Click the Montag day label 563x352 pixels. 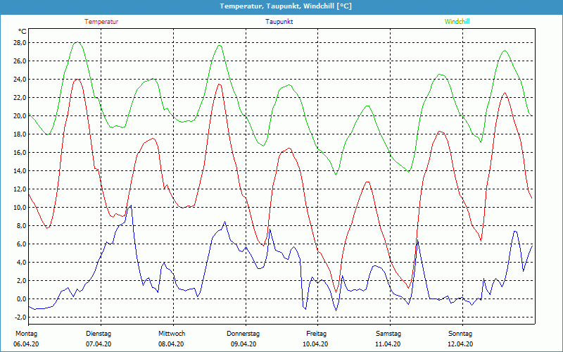coord(26,334)
